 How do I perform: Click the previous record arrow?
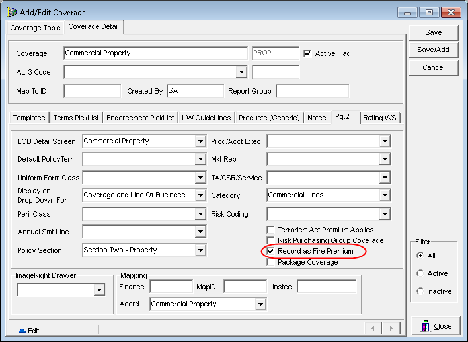[x=373, y=329]
